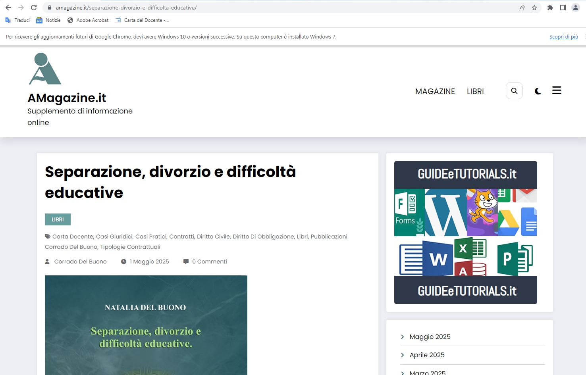Bookmark page with the star icon
The height and width of the screenshot is (375, 586).
pyautogui.click(x=534, y=8)
